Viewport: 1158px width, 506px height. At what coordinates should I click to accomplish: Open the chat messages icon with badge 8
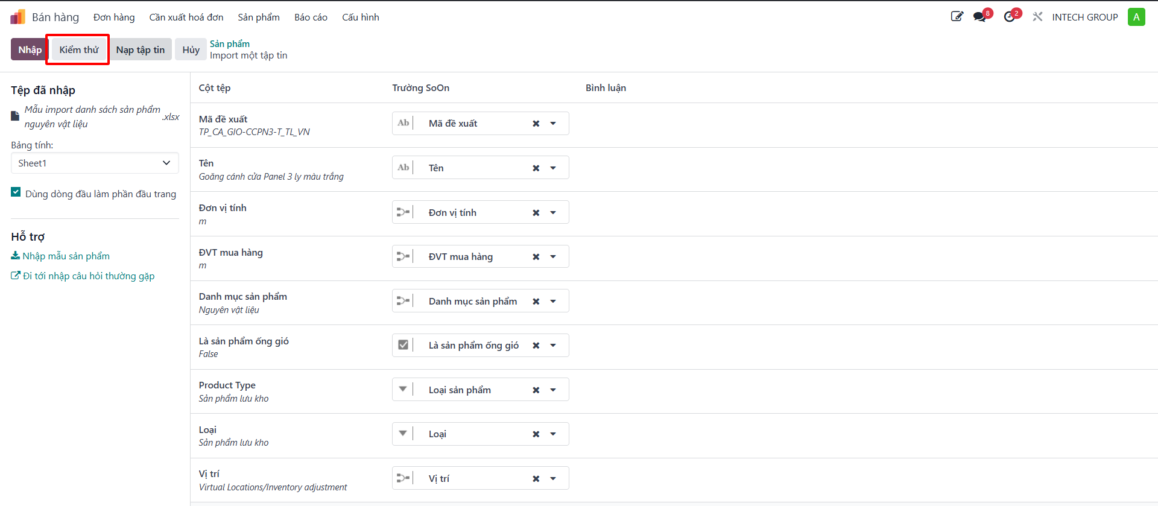tap(980, 17)
